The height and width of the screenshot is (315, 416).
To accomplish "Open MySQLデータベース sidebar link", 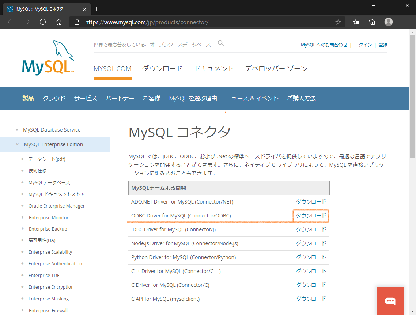I will click(x=49, y=182).
